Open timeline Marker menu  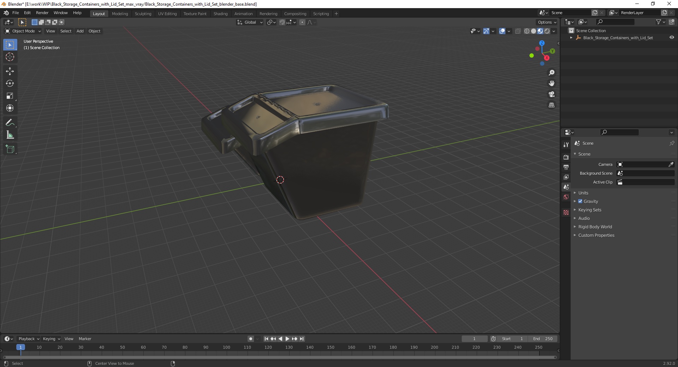pyautogui.click(x=85, y=339)
